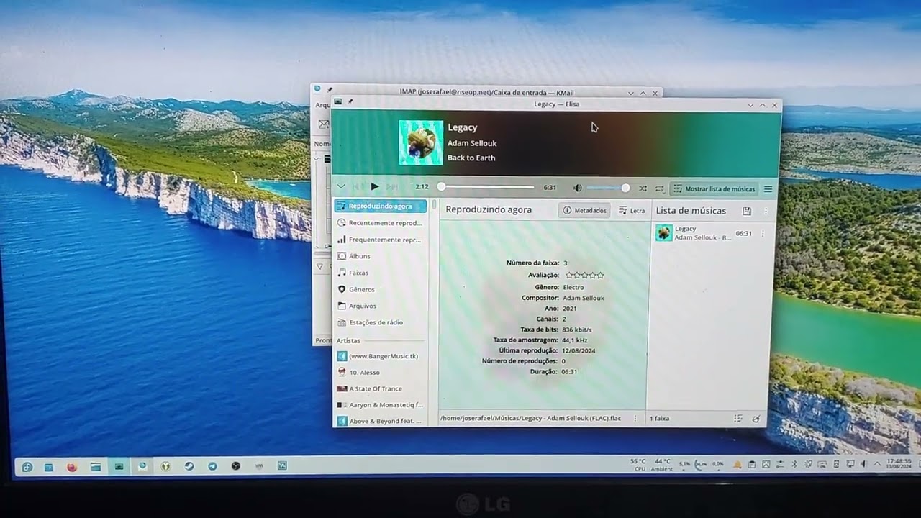The height and width of the screenshot is (518, 921).
Task: Show the Metadados view
Action: (x=584, y=210)
